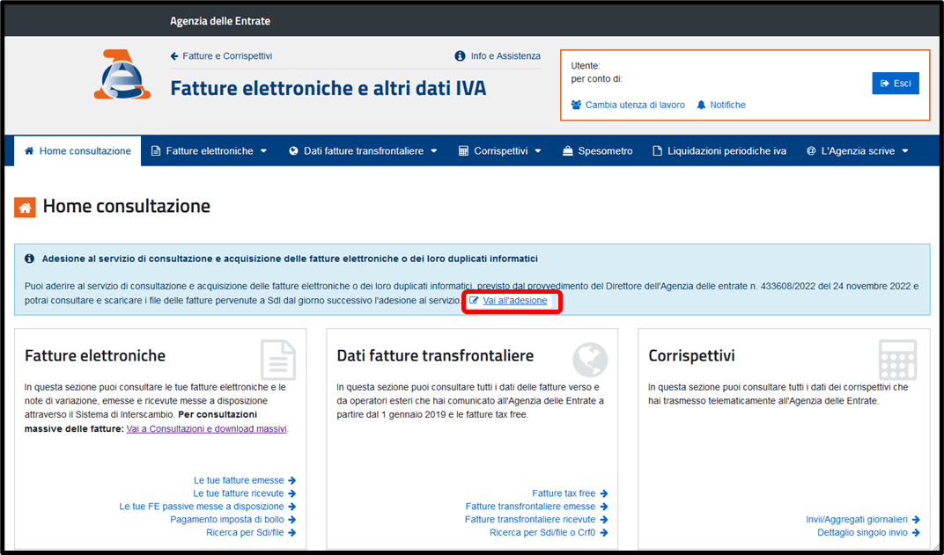Click the Agenzia delle Entrate logo
Viewport: 944px width, 555px height.
pos(122,75)
